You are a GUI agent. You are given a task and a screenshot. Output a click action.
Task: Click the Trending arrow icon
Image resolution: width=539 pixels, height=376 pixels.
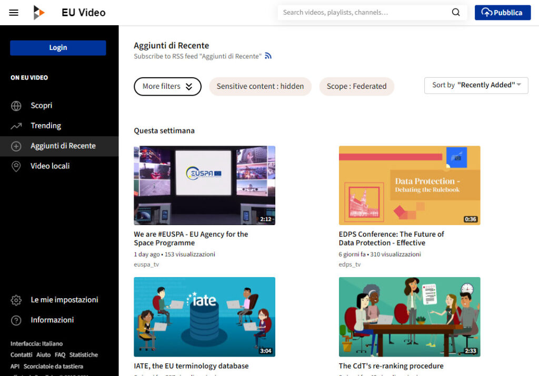[16, 126]
